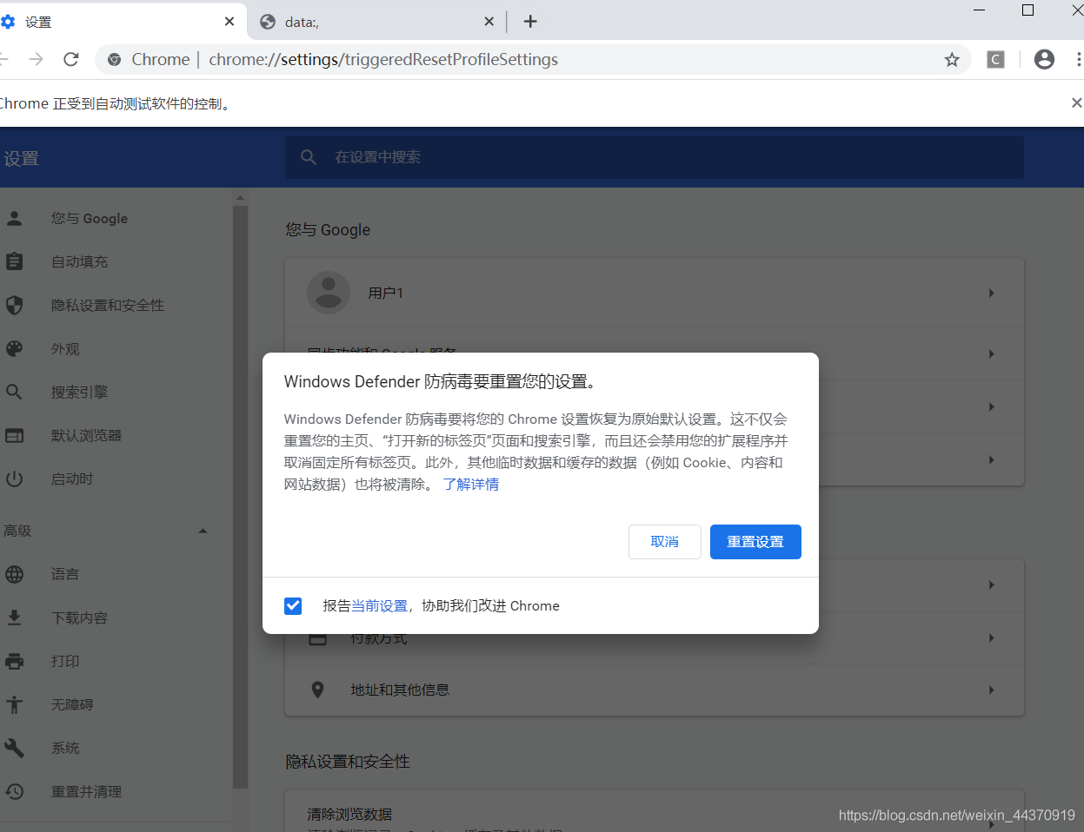Click the palette icon for 外观

[15, 348]
